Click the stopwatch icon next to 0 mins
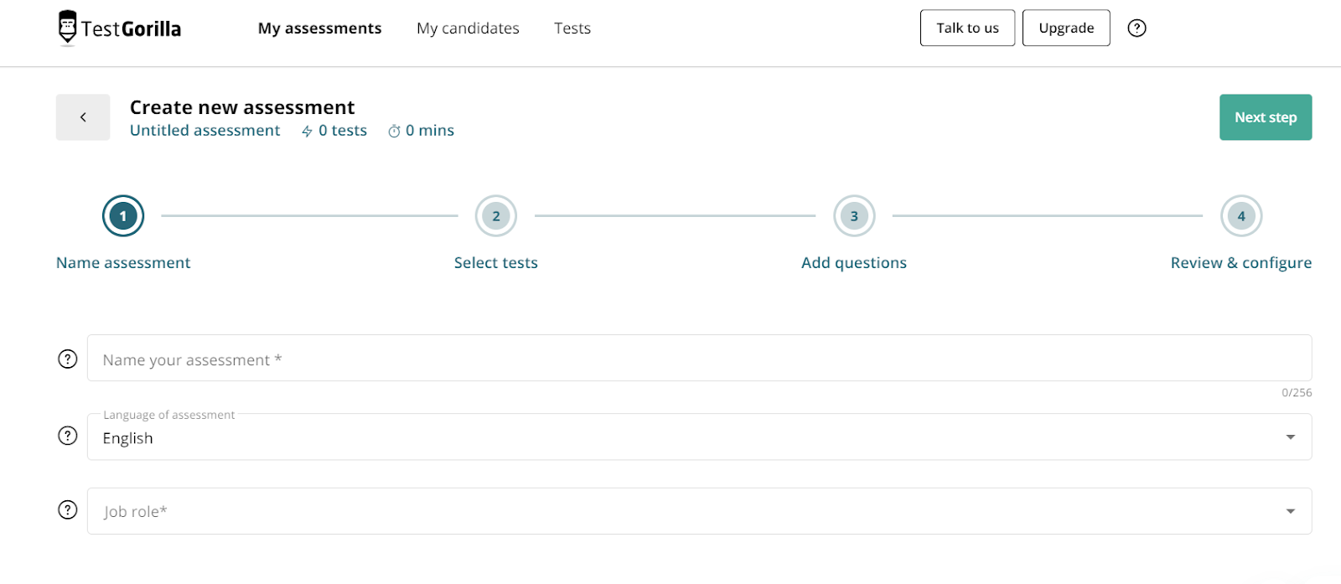 pos(394,132)
